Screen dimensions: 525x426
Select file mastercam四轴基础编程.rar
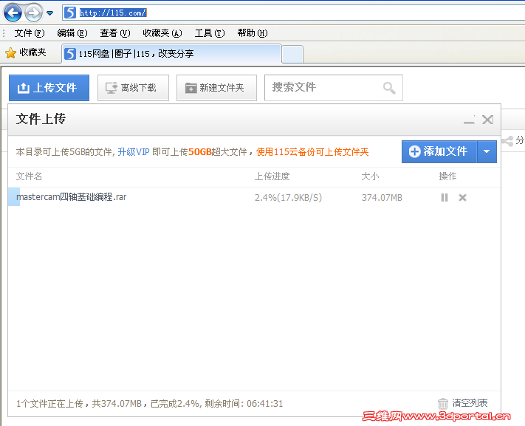[72, 197]
